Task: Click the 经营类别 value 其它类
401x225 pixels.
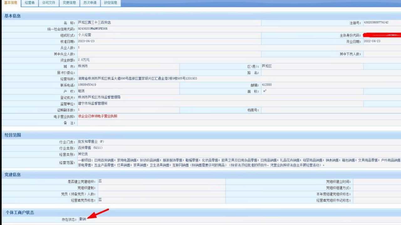Action: pyautogui.click(x=83, y=154)
